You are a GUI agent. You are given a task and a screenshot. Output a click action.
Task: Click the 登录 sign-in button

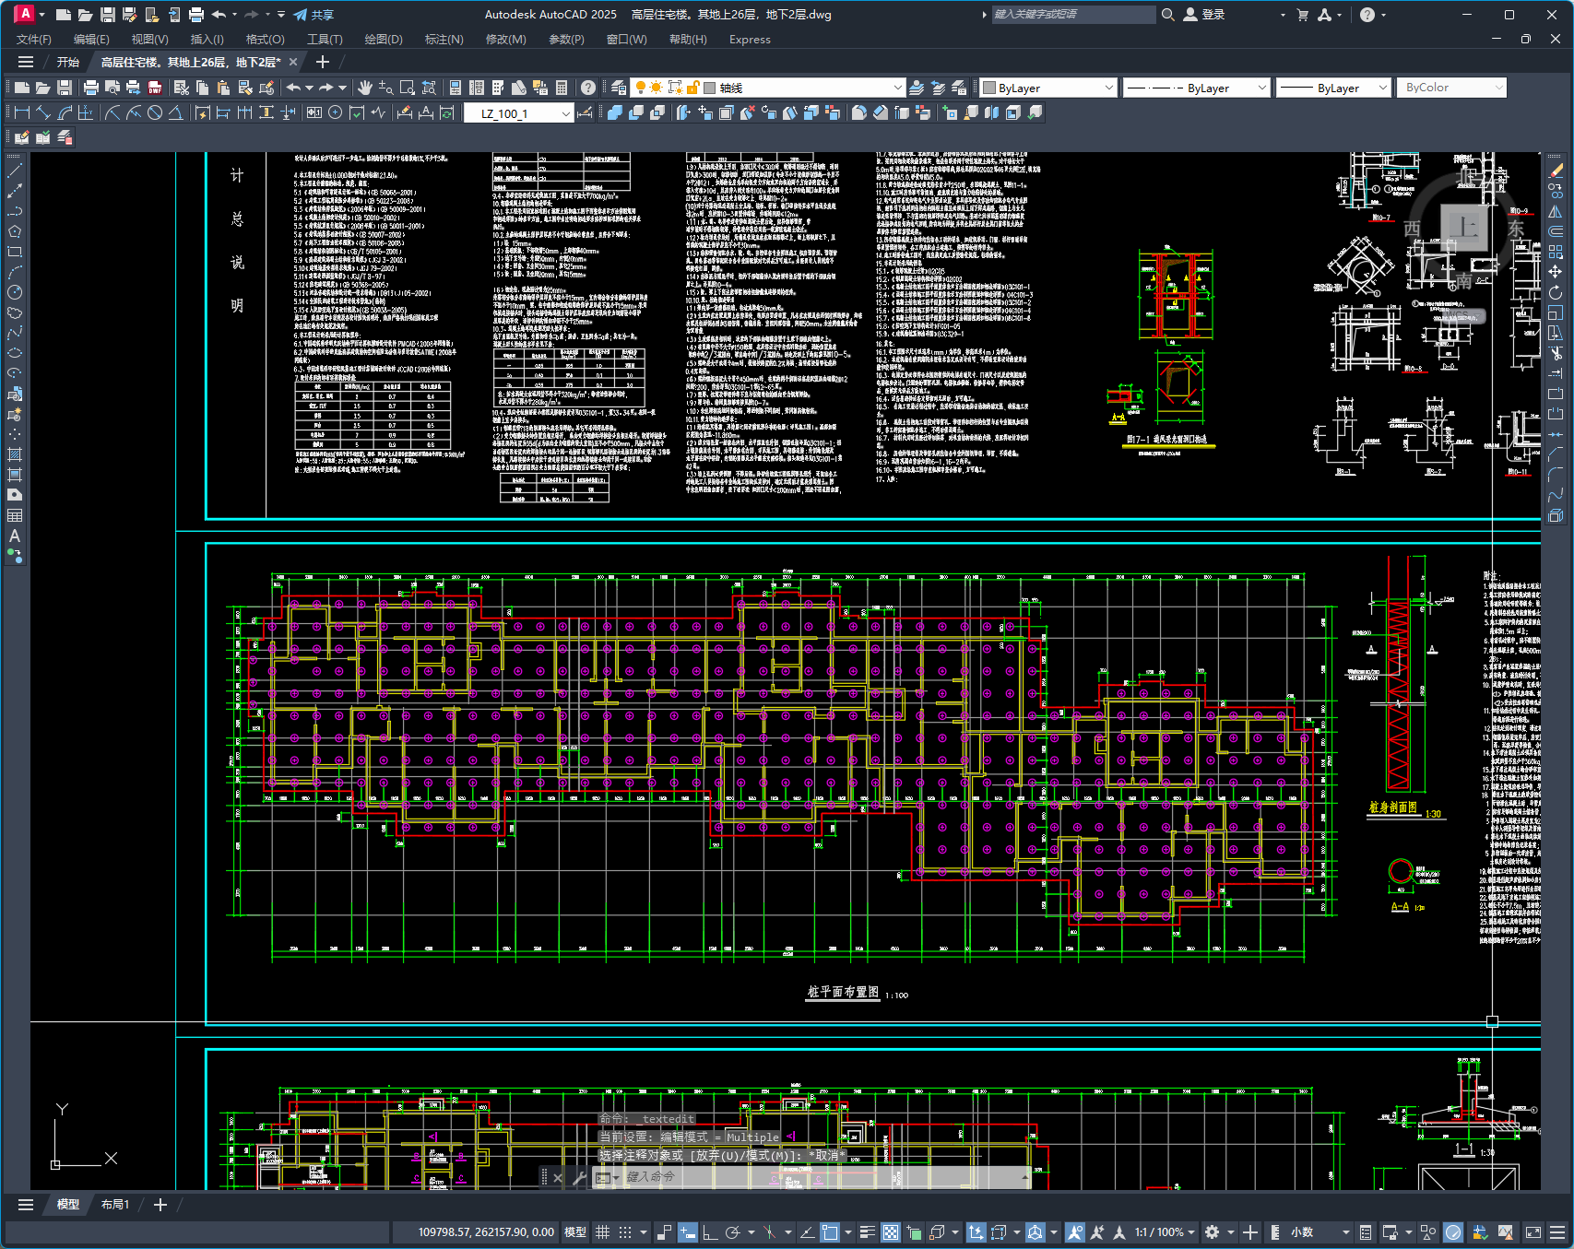[1204, 15]
